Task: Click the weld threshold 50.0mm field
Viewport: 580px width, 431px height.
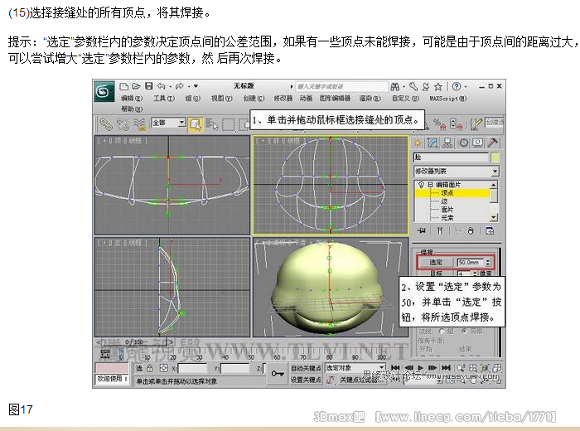Action: [471, 262]
